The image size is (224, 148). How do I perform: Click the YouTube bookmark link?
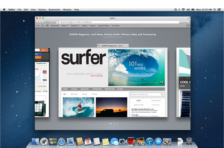click(115, 25)
